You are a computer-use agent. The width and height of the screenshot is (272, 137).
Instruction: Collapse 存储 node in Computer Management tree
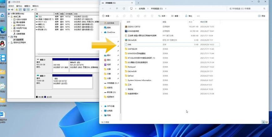coord(9,37)
